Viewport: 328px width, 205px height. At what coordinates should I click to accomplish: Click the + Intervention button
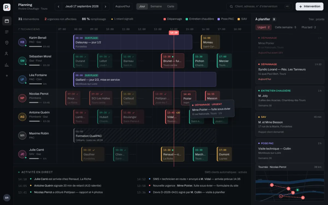309,7
